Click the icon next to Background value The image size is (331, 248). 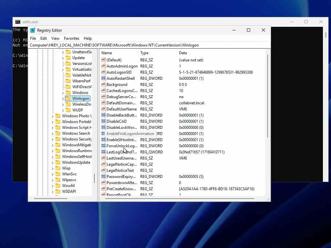click(103, 84)
